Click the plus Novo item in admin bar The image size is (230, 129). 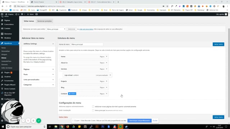pyautogui.click(x=30, y=14)
